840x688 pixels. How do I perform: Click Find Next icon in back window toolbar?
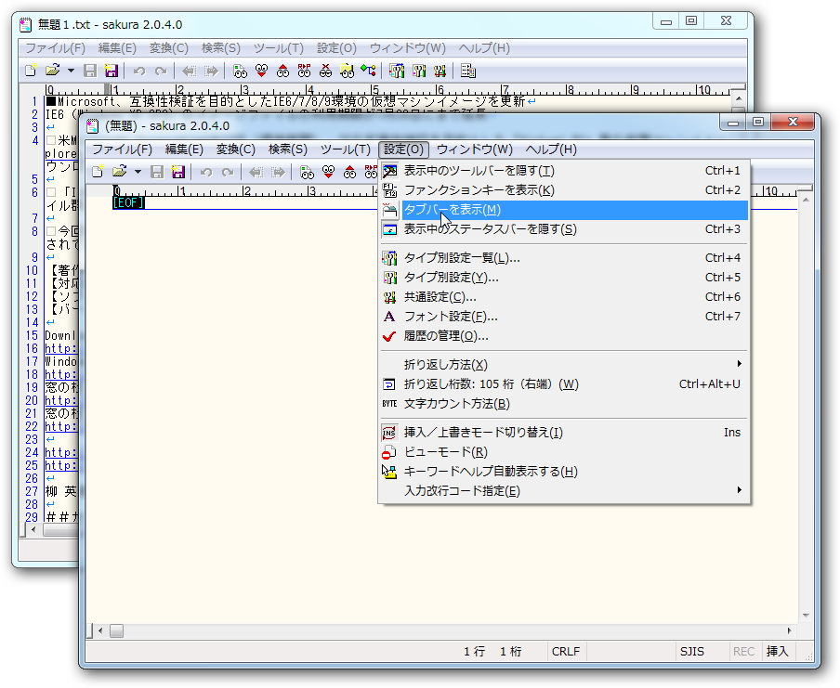(261, 71)
